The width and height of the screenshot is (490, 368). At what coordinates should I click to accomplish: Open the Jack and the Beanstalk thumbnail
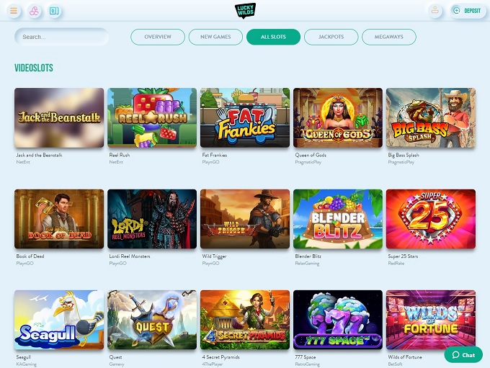pyautogui.click(x=59, y=117)
